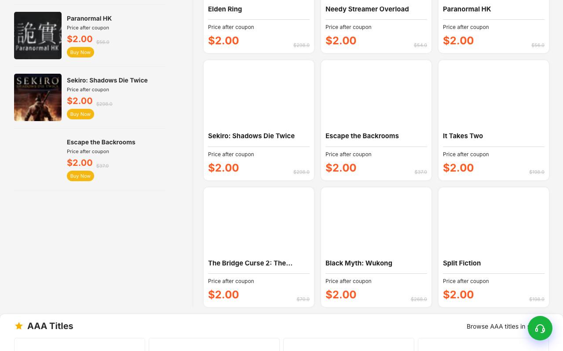Click struck-through $37.0 price in the sidebar list
The height and width of the screenshot is (351, 563).
pyautogui.click(x=102, y=166)
